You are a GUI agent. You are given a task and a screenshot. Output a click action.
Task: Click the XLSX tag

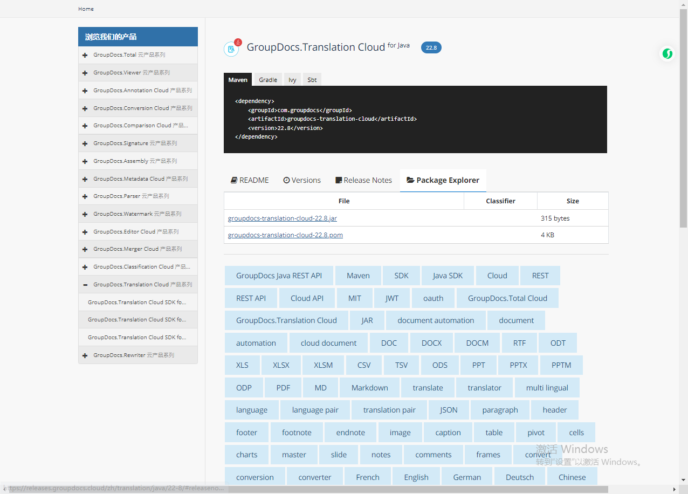click(x=281, y=365)
